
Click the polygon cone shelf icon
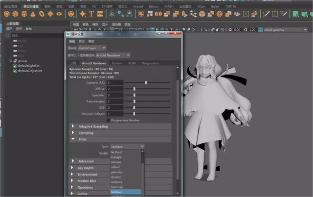[x=33, y=14]
